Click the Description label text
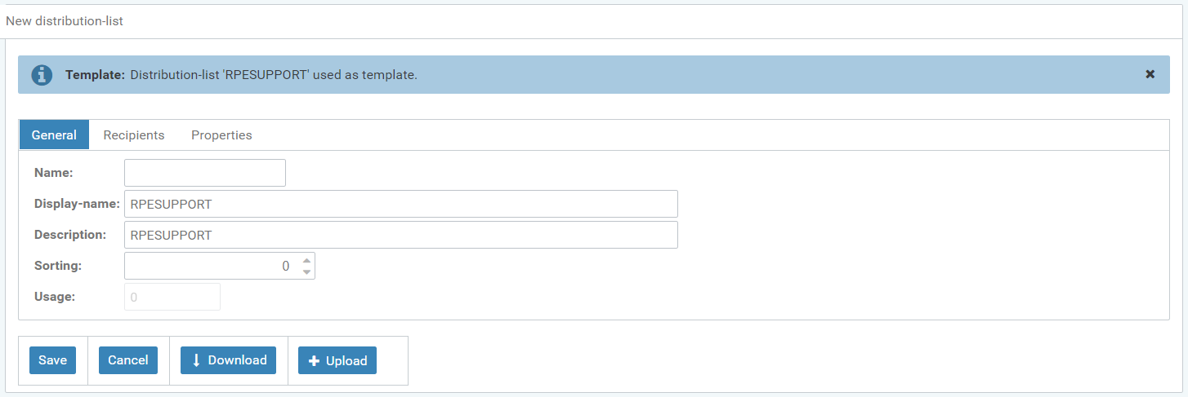The width and height of the screenshot is (1188, 397). [x=70, y=235]
